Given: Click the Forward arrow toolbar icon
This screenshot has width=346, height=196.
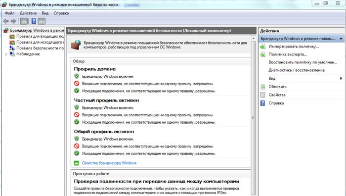Looking at the screenshot, I should (13, 21).
